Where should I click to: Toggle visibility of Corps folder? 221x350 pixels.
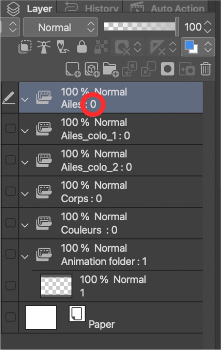click(x=10, y=191)
